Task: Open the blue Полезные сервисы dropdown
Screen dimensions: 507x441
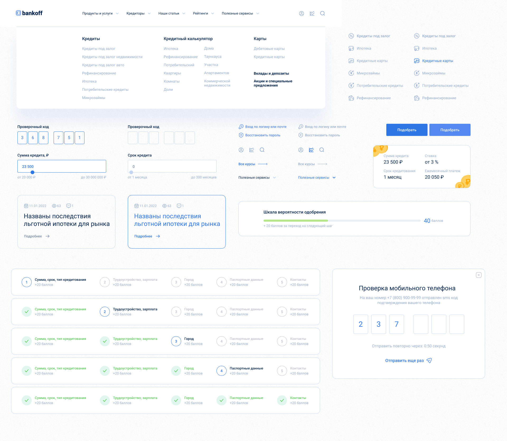Action: coord(317,178)
